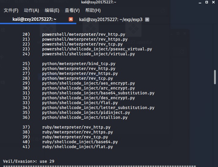Click payload 38 ruby/meterpreter/rev_https.py

point(68,132)
